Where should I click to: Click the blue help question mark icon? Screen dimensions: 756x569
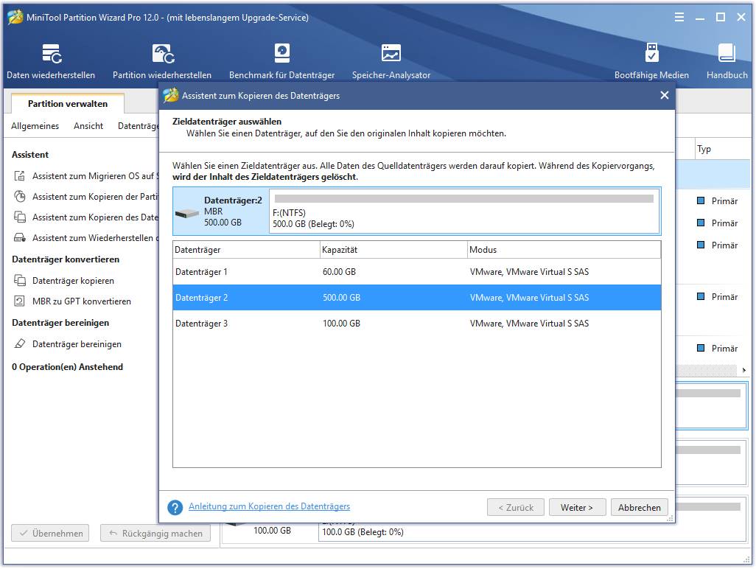(175, 507)
